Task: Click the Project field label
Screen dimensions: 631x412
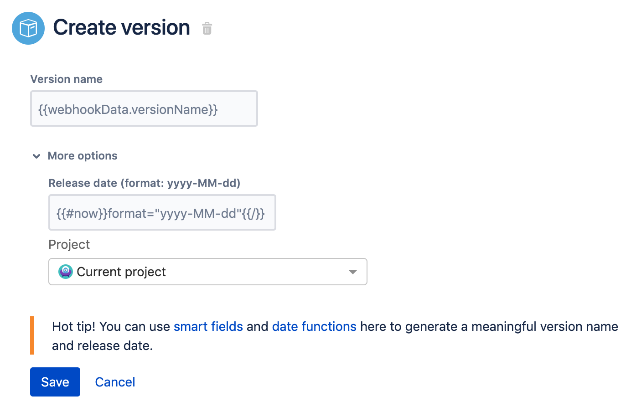Action: point(69,245)
